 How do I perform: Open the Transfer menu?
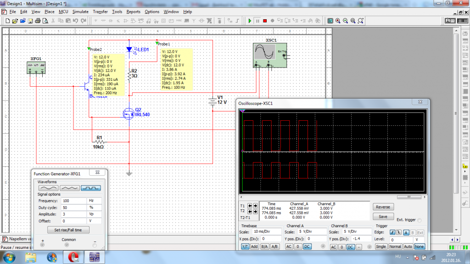[x=100, y=11]
